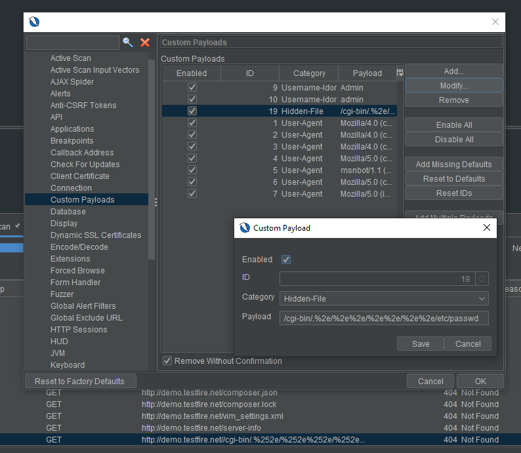Viewport: 521px width, 453px height.
Task: Select the composer.json request row in main window
Action: pos(260,393)
